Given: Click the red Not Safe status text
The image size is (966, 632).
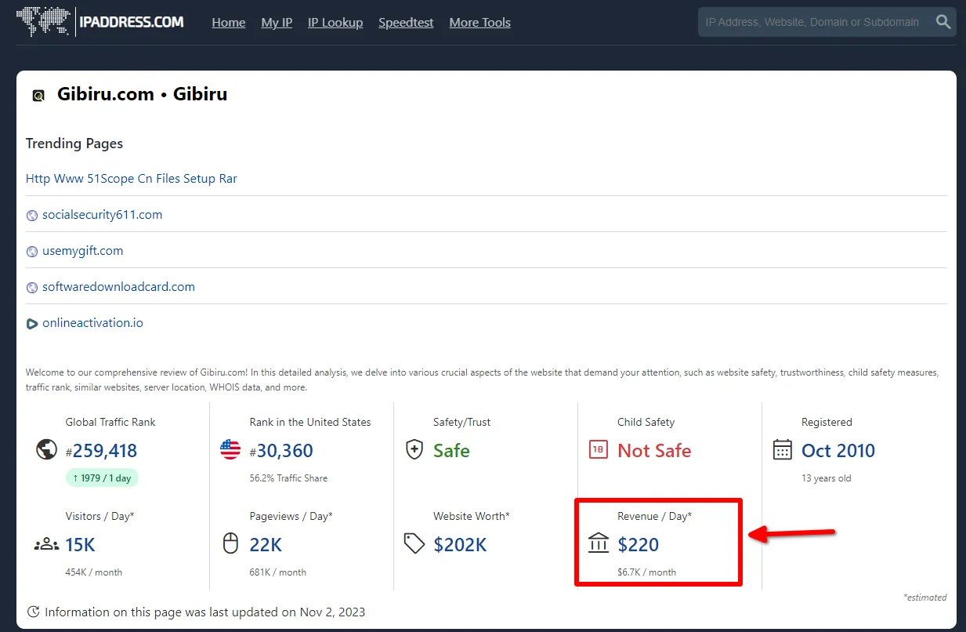Looking at the screenshot, I should [655, 451].
